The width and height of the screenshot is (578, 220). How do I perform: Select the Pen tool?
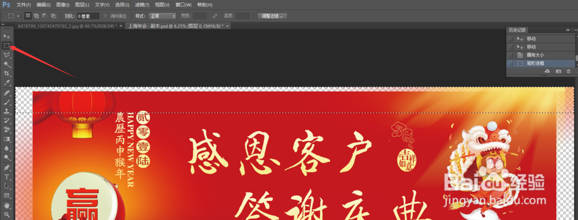pyautogui.click(x=6, y=167)
